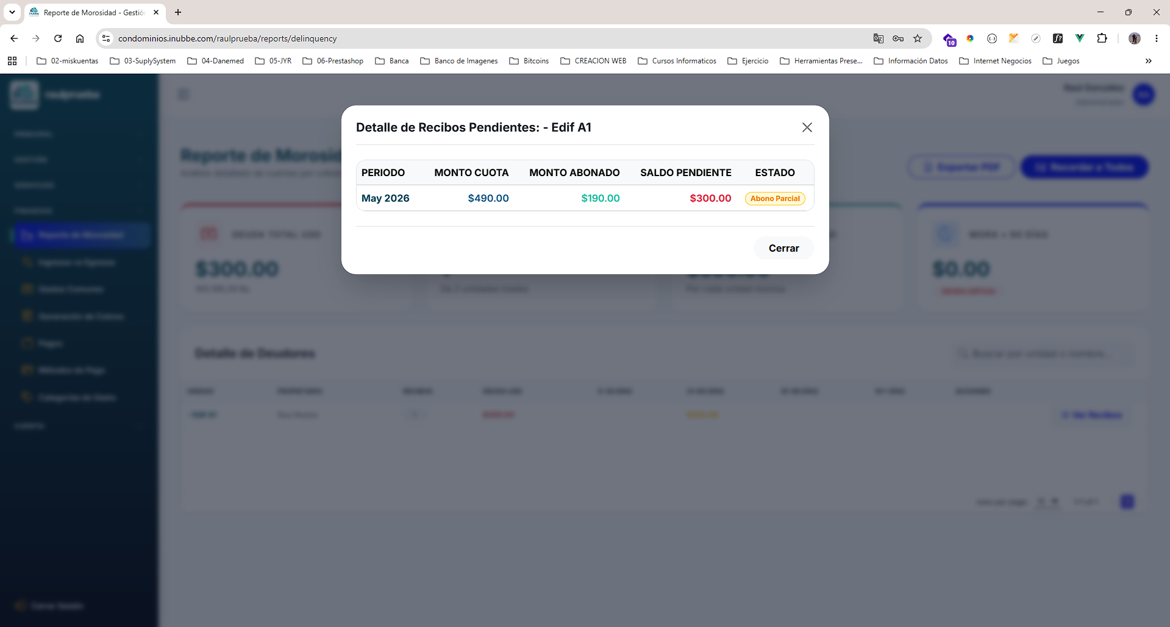Open the browser profile avatar
This screenshot has height=627, width=1170.
tap(1135, 38)
